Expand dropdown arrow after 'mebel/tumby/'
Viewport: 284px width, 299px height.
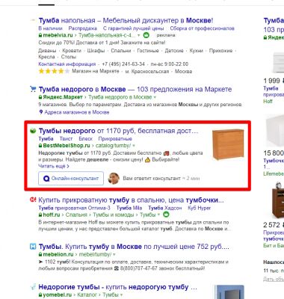(x=114, y=255)
